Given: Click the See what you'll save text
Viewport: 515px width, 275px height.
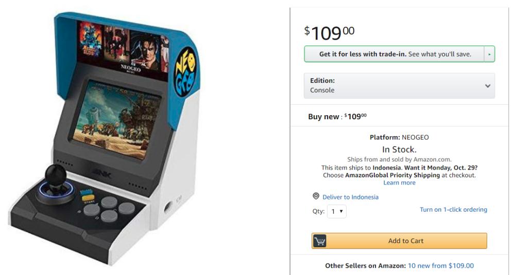Looking at the screenshot, I should (x=440, y=54).
